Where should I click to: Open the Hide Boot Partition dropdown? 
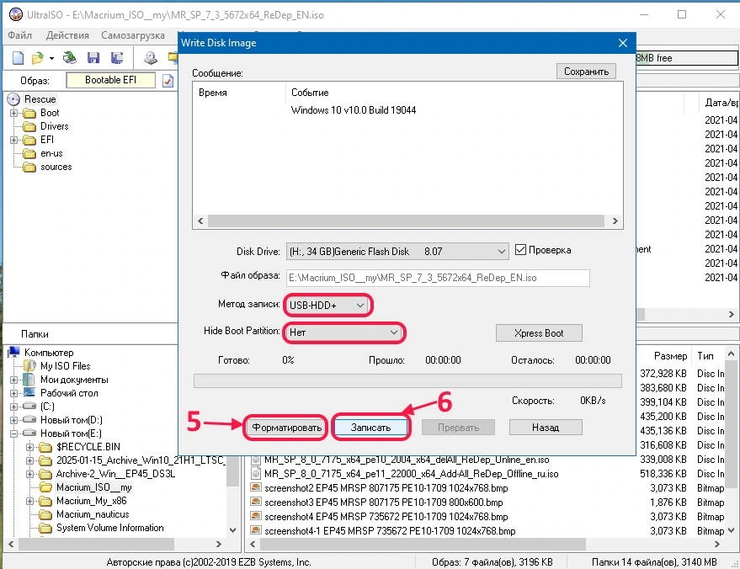[344, 332]
